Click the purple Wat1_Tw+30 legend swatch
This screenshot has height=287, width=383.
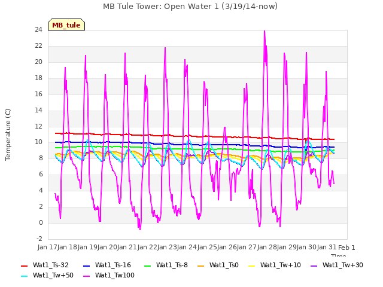pyautogui.click(x=314, y=265)
